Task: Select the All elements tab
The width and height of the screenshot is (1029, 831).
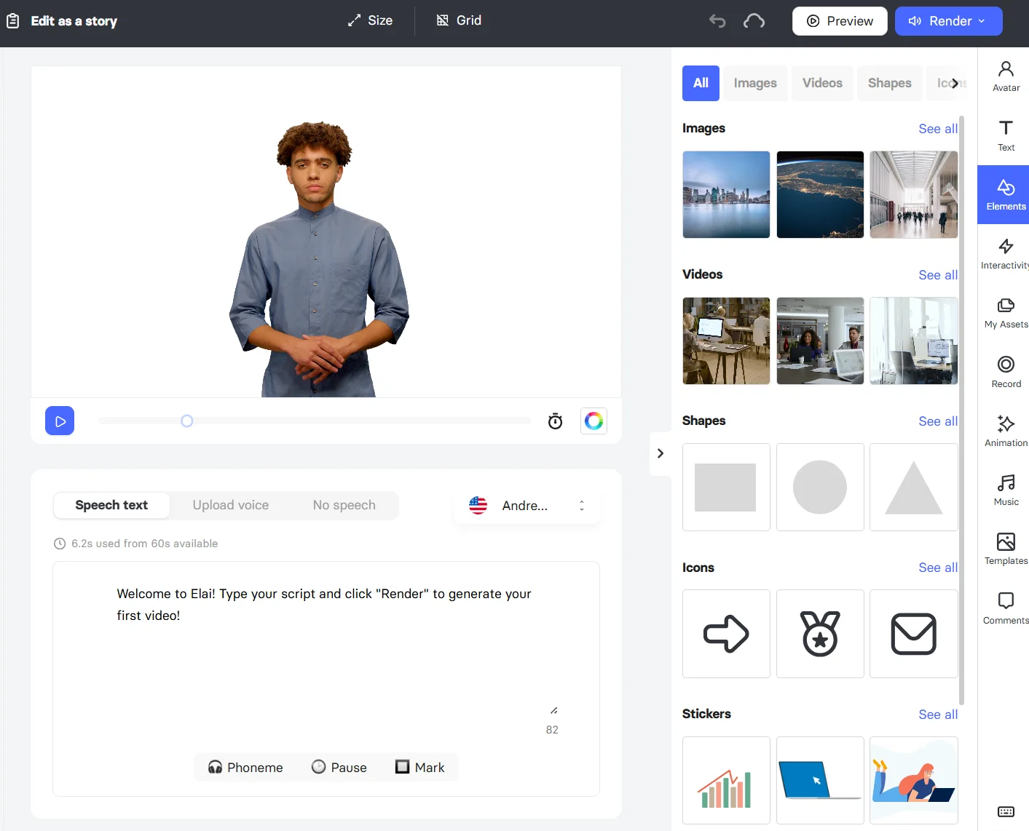Action: click(701, 83)
